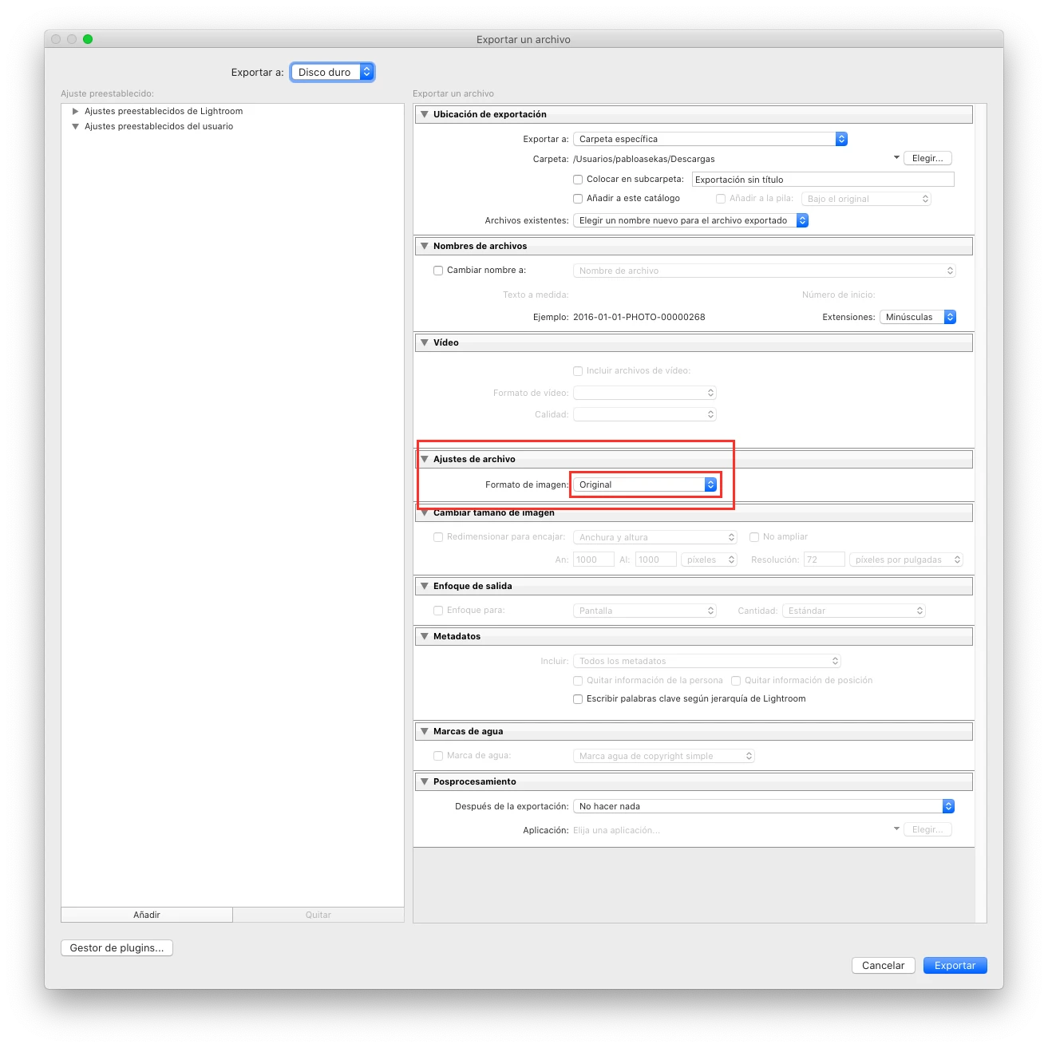The image size is (1048, 1048).
Task: Click the Aplicación field 'Elija una aplicación...'
Action: pyautogui.click(x=616, y=830)
